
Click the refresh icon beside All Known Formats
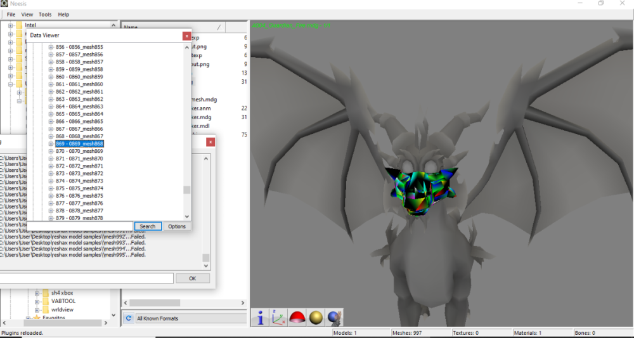point(128,318)
